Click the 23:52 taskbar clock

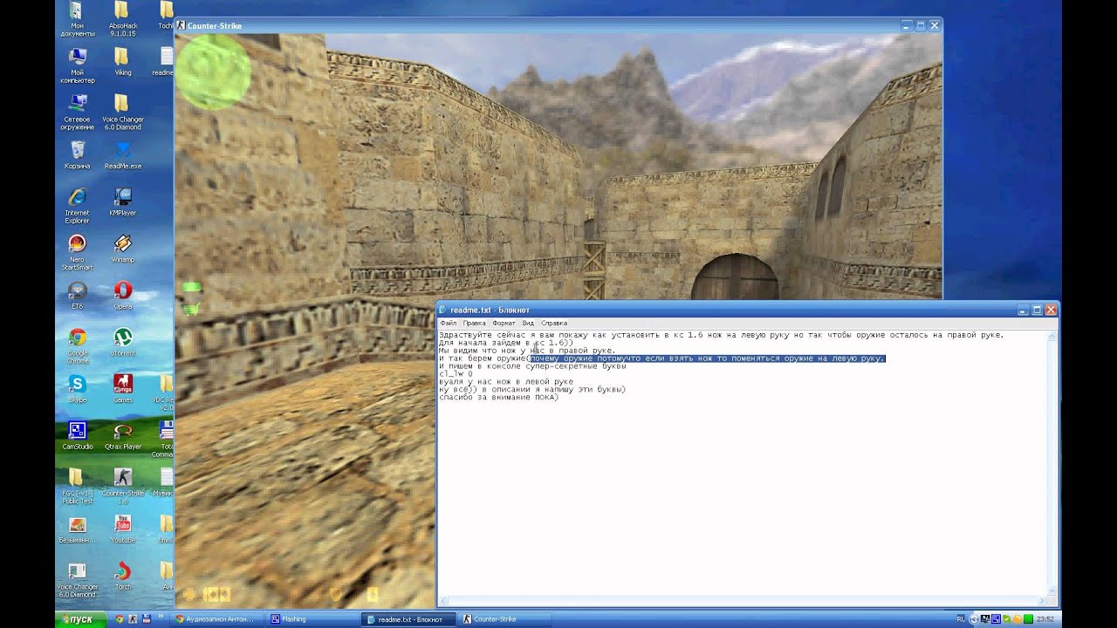(1045, 619)
